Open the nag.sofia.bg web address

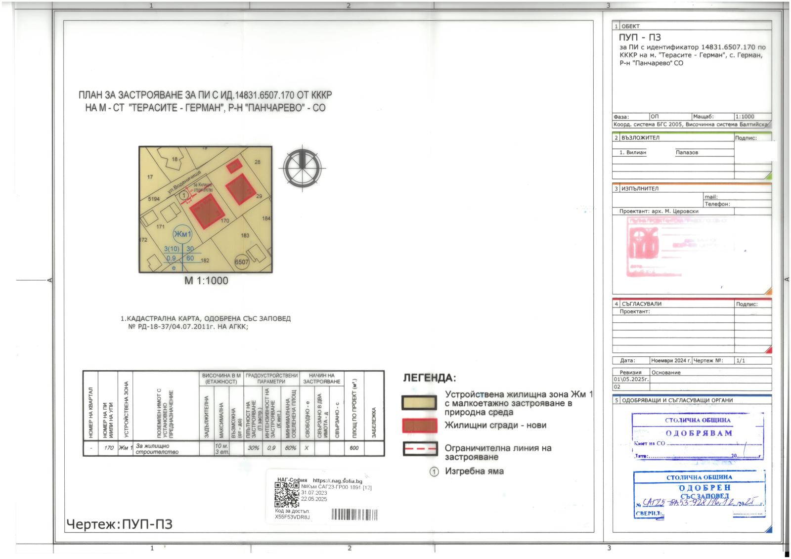click(x=338, y=481)
